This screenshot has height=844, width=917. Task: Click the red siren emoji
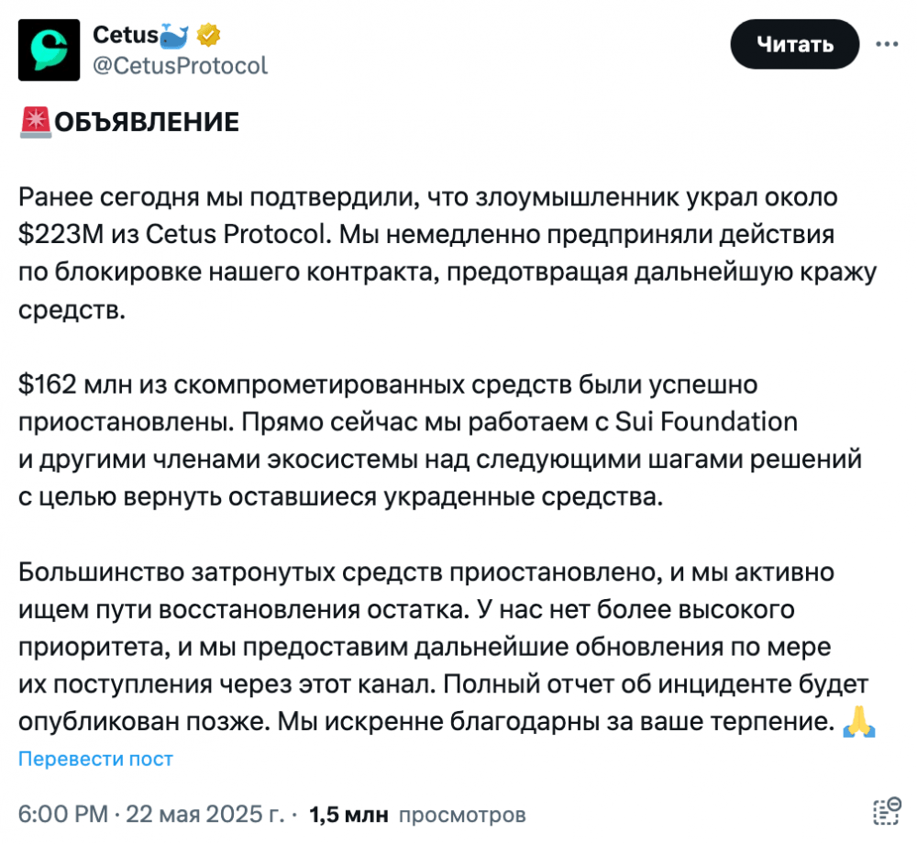click(36, 122)
